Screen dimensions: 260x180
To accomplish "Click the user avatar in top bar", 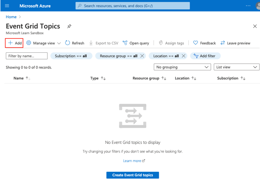I will pyautogui.click(x=258, y=6).
